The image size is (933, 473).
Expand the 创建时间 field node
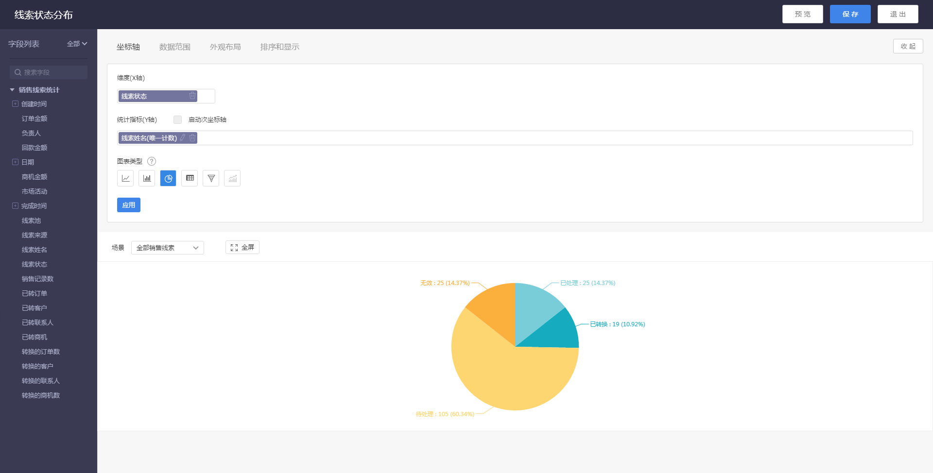click(15, 104)
